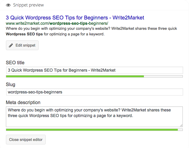Click the pencil icon on Edit snippet
Image resolution: width=189 pixels, height=148 pixels.
tap(11, 45)
